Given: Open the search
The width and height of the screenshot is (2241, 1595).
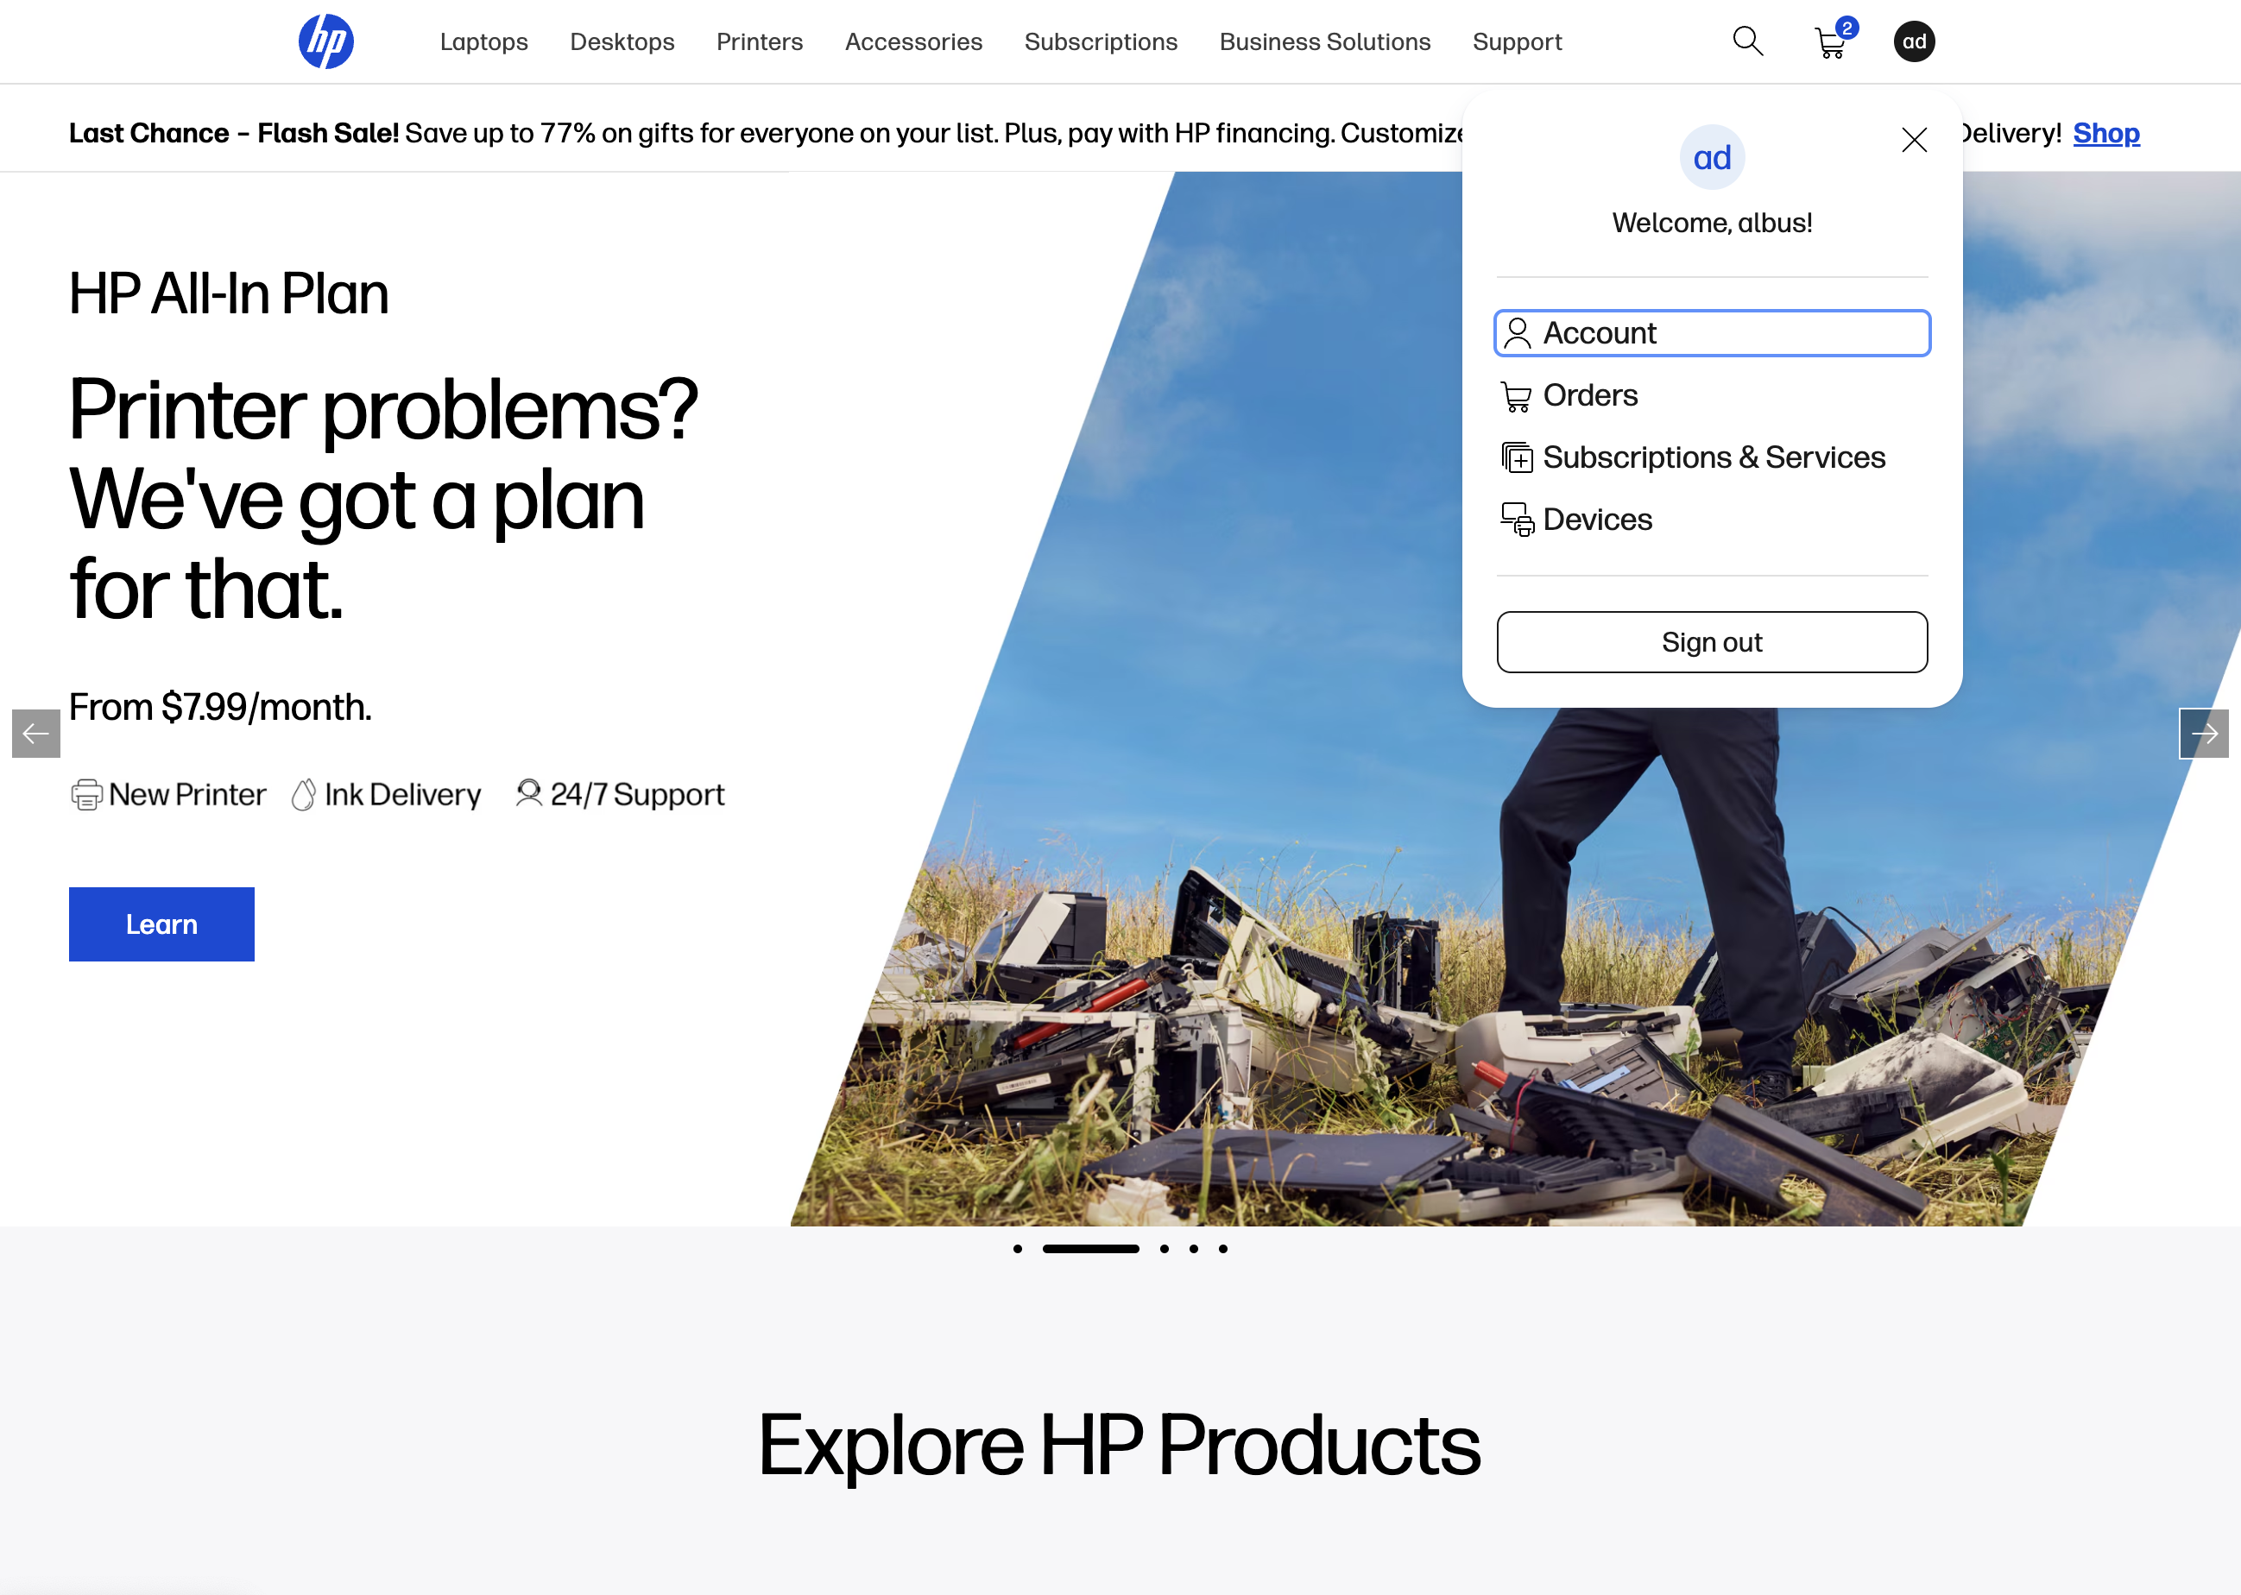Looking at the screenshot, I should pyautogui.click(x=1748, y=41).
